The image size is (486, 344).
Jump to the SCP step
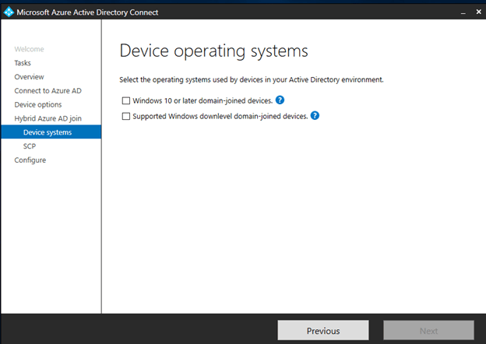(30, 146)
